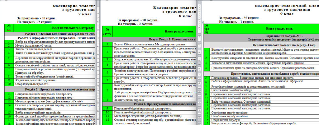Click row 'Технології обробки деревини (розмічання).'
The height and width of the screenshot is (125, 319).
pyautogui.click(x=50, y=76)
